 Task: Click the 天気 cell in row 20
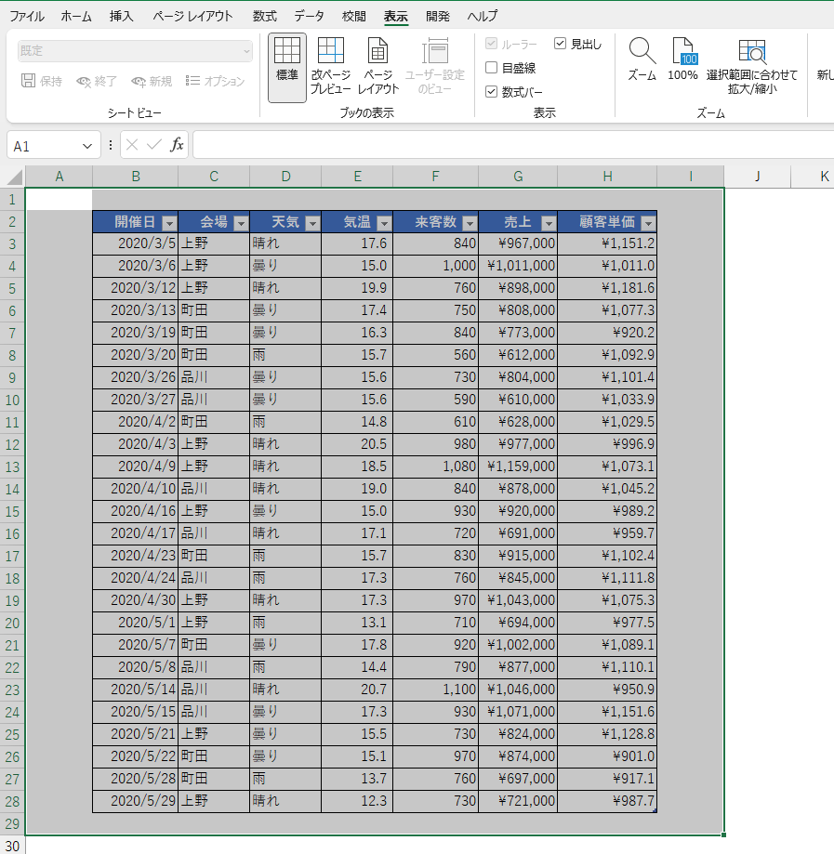point(285,623)
